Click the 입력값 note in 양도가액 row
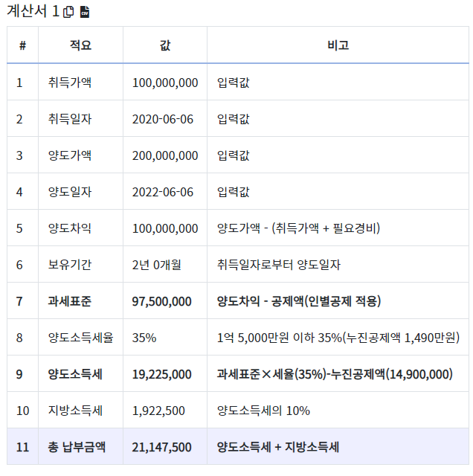 coord(234,155)
